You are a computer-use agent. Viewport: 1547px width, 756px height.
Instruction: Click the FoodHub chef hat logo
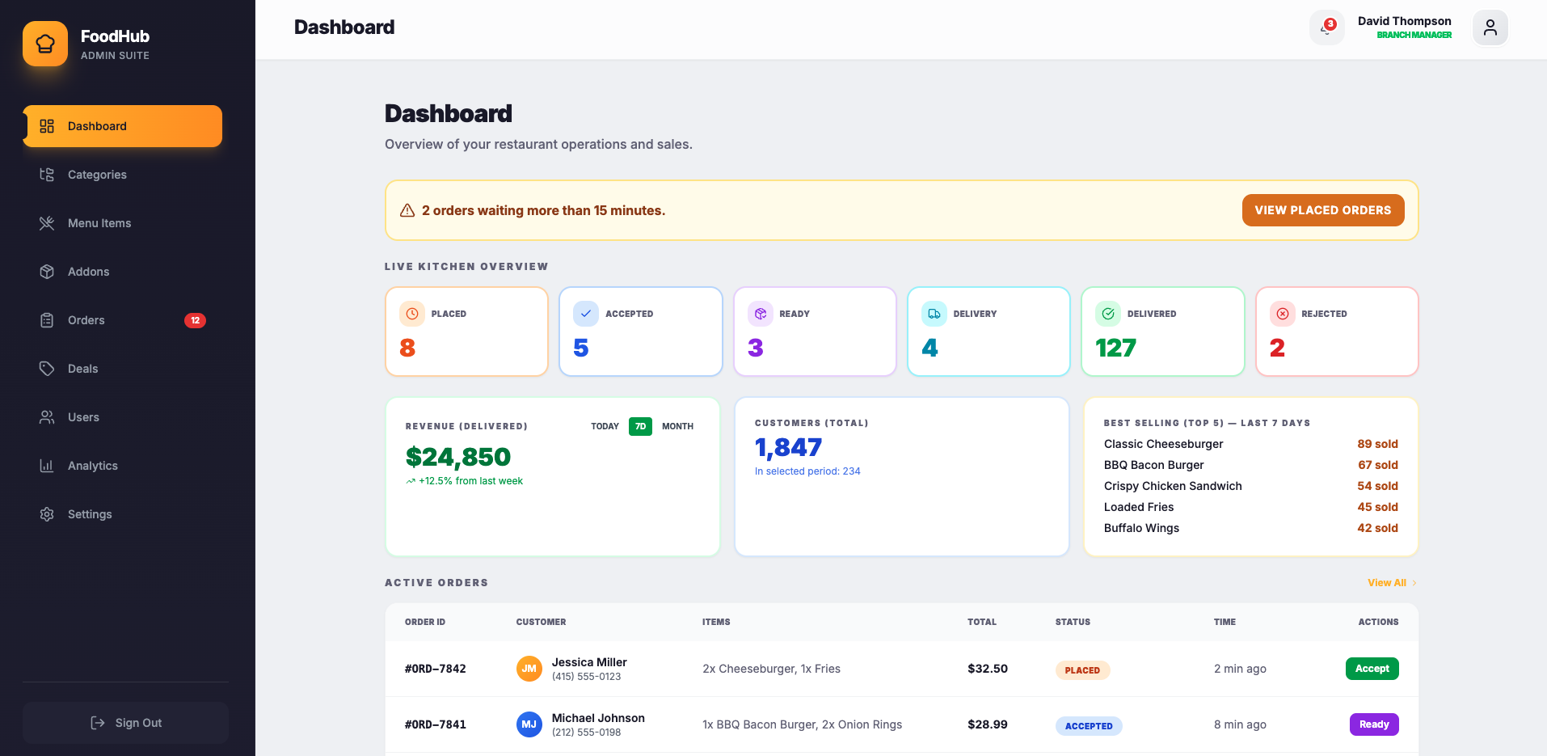tap(45, 44)
